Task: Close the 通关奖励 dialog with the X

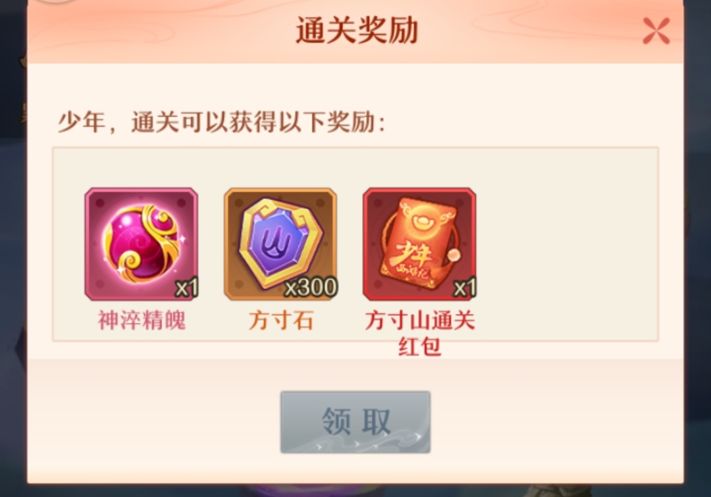Action: coord(656,31)
